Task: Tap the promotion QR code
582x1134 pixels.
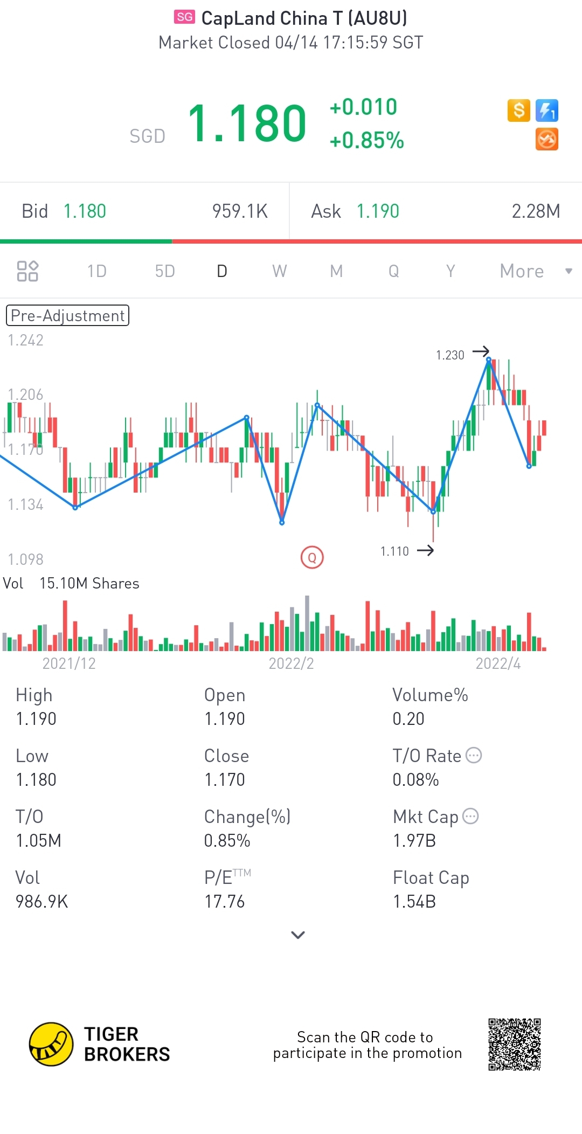Action: click(514, 1044)
